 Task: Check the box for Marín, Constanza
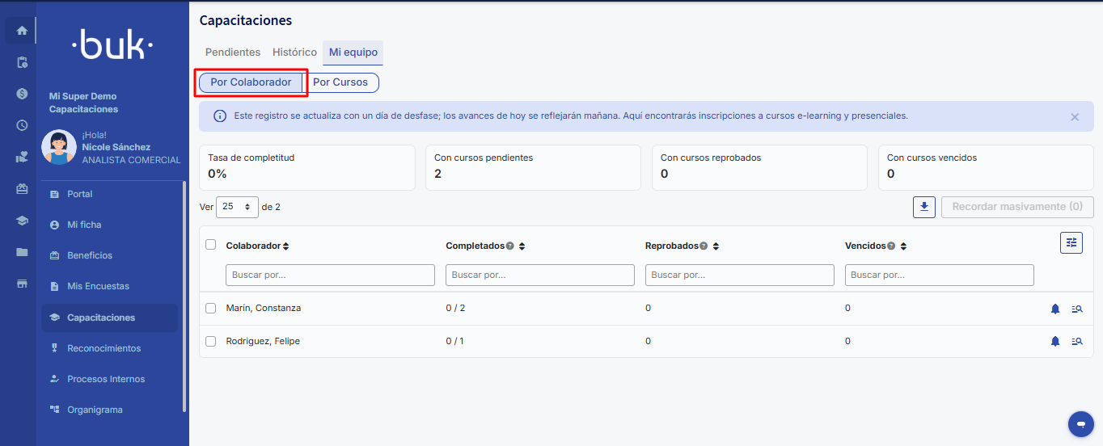coord(211,309)
